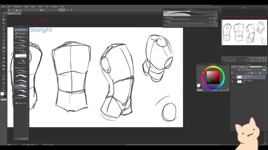The width and height of the screenshot is (268, 150).
Task: Select the Eyedropper tool
Action: pos(4,30)
